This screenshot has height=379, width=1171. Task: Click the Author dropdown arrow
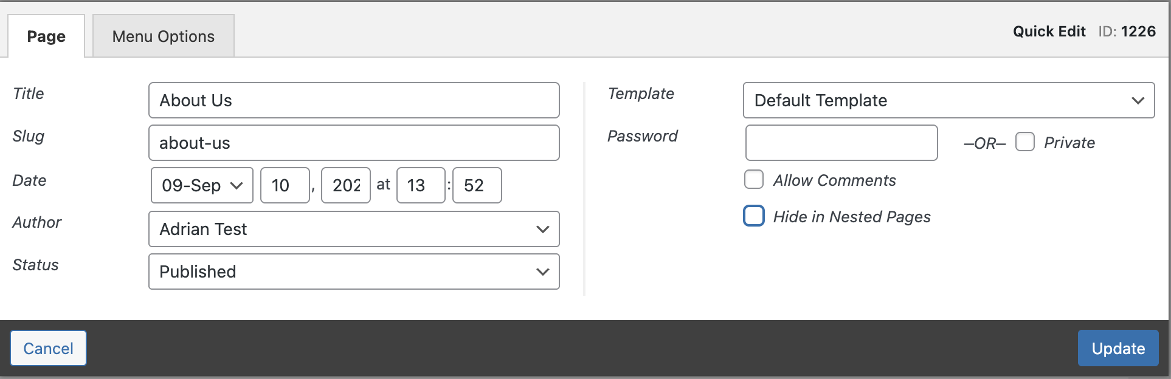tap(543, 229)
